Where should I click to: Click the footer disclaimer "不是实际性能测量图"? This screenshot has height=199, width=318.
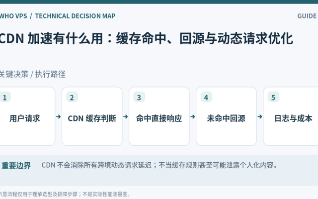(105, 194)
